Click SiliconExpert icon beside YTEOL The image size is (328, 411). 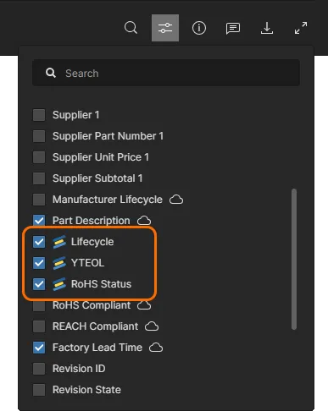[x=59, y=263]
